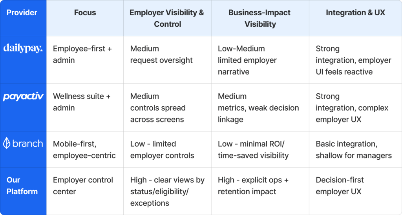Select the Basic integration, shallow for managers cell
402x215 pixels.
click(353, 149)
